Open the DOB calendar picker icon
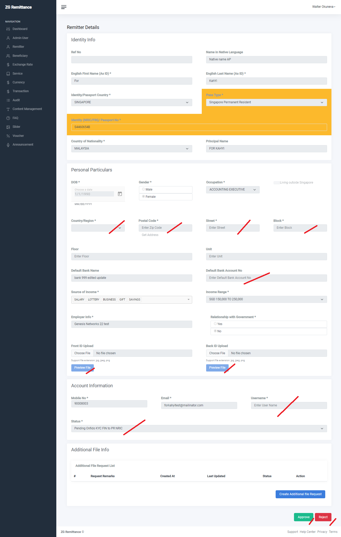341x537 pixels. click(x=120, y=194)
